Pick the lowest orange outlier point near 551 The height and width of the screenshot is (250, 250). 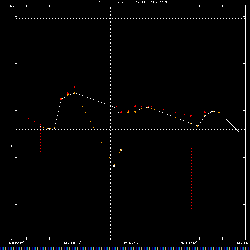point(114,166)
